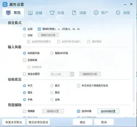Enable the 候选字固顶 checkbox
The height and width of the screenshot is (127, 137).
[x=24, y=74]
